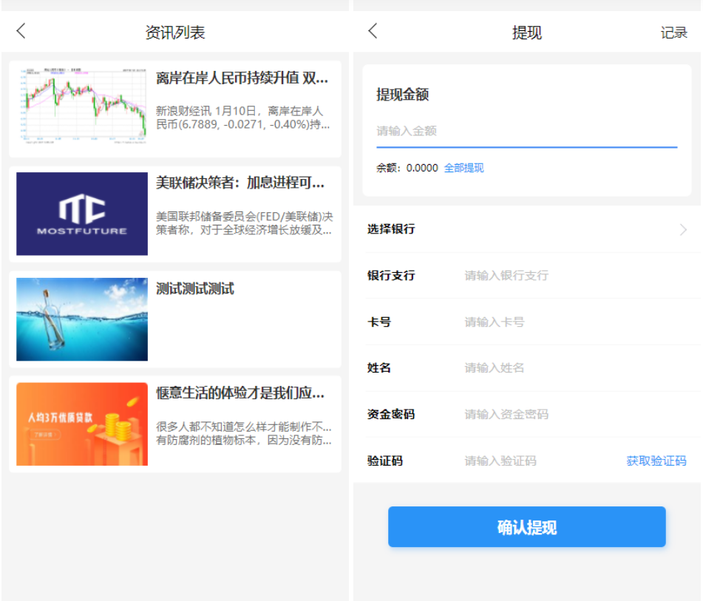Click the MOSTFUTURE logo thumbnail
Screen dimensions: 703x601
point(81,213)
